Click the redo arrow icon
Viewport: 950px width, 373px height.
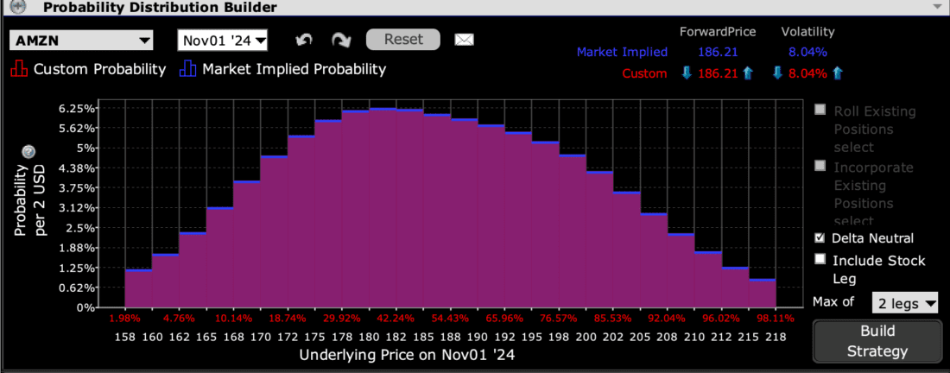point(342,41)
